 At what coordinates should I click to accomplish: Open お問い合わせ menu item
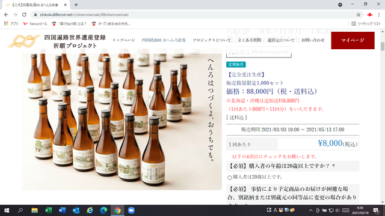[313, 40]
